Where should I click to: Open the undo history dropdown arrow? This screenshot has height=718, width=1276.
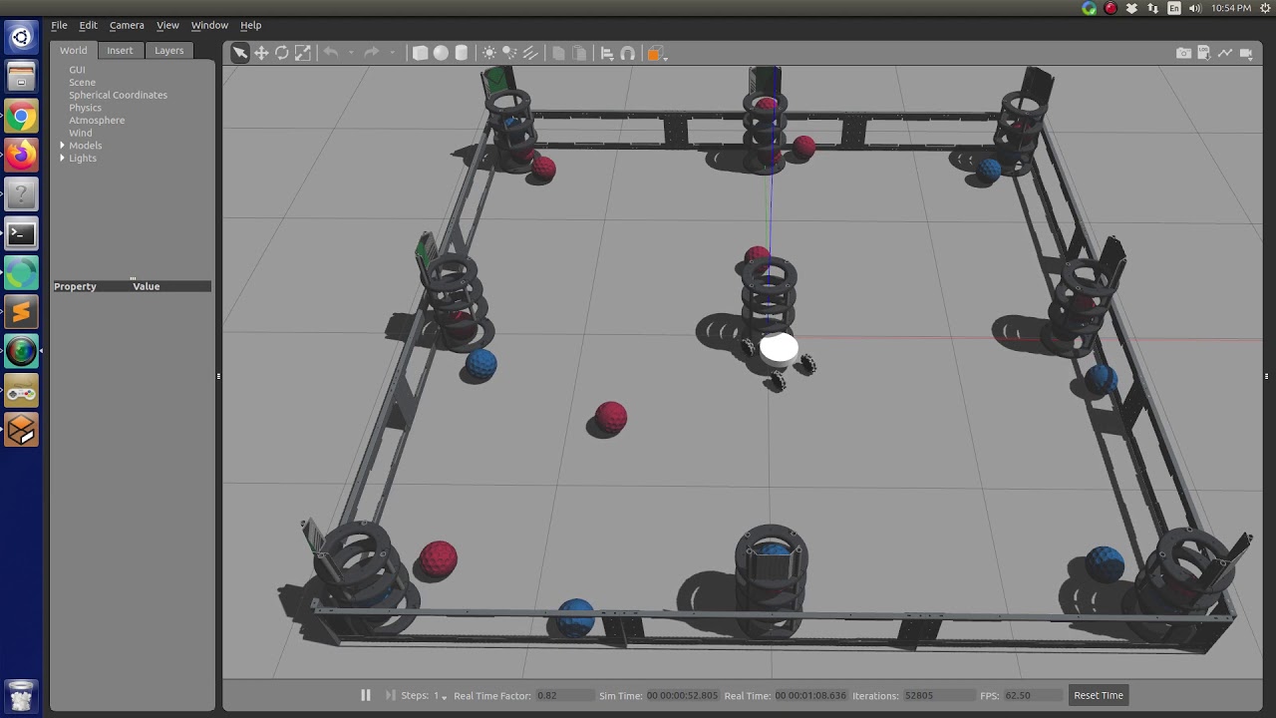pos(351,54)
